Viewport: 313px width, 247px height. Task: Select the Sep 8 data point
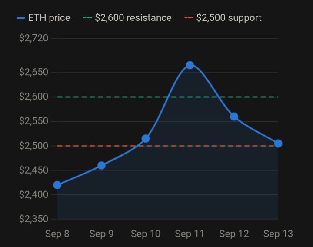click(57, 185)
